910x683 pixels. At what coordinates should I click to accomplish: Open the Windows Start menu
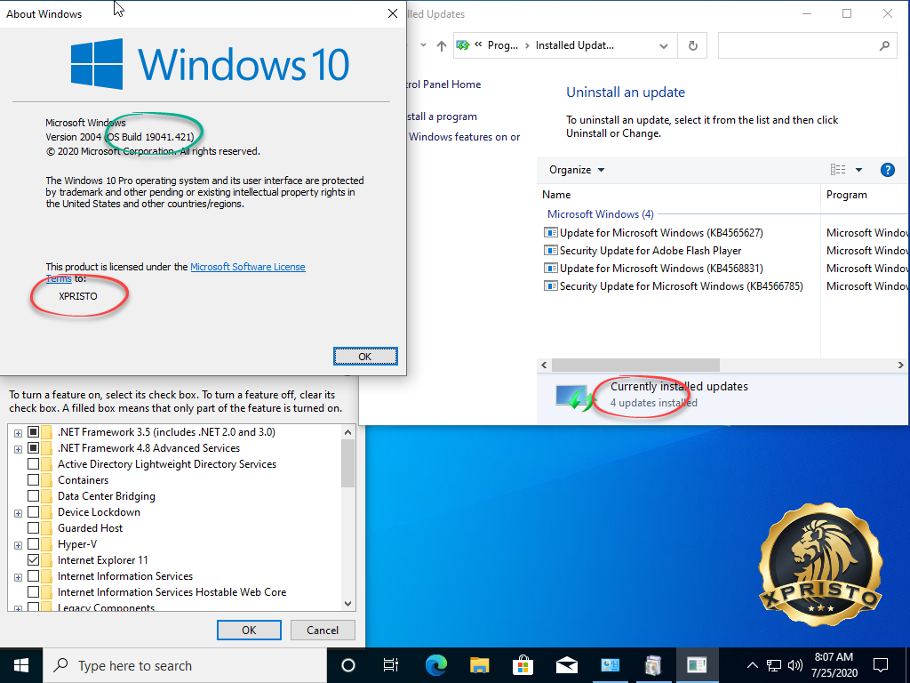click(x=21, y=665)
